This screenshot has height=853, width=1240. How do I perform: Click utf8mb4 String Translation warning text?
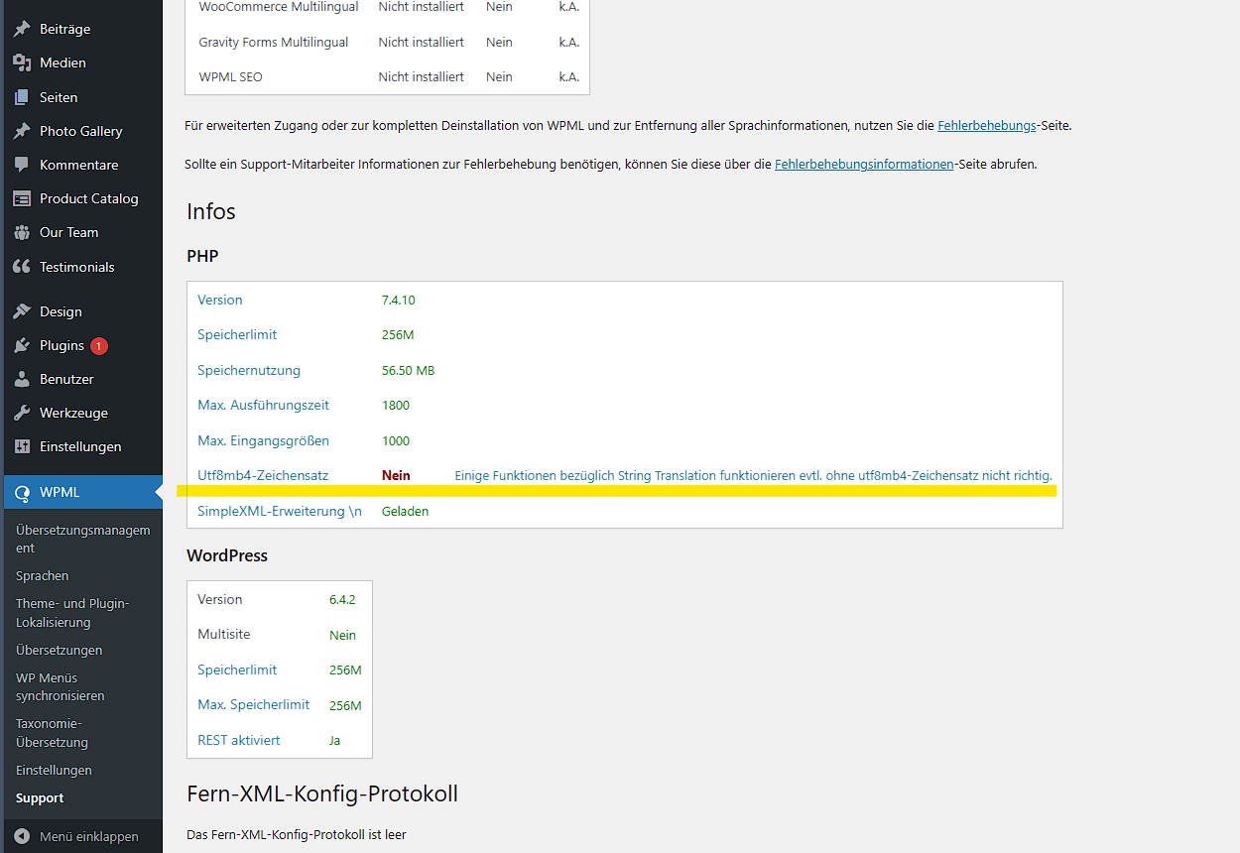(x=753, y=476)
